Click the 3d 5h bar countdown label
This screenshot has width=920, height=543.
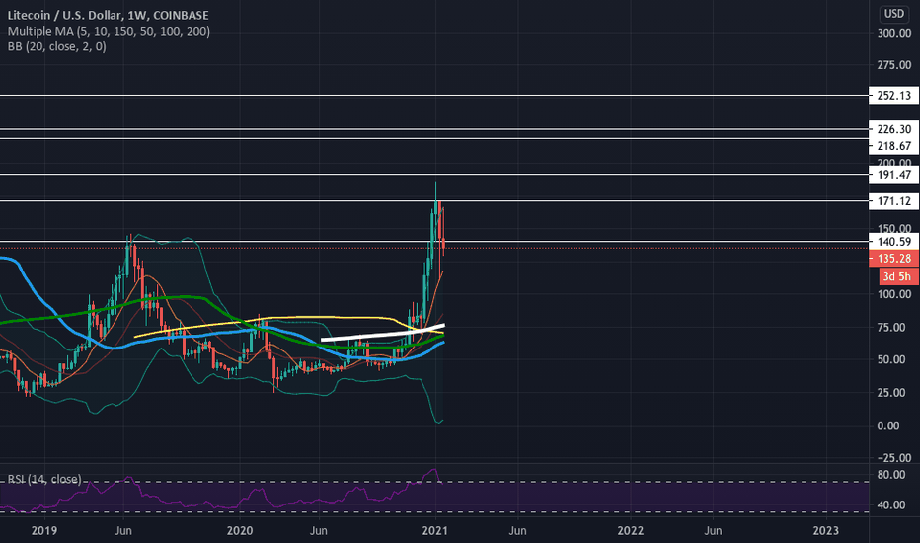click(x=898, y=276)
